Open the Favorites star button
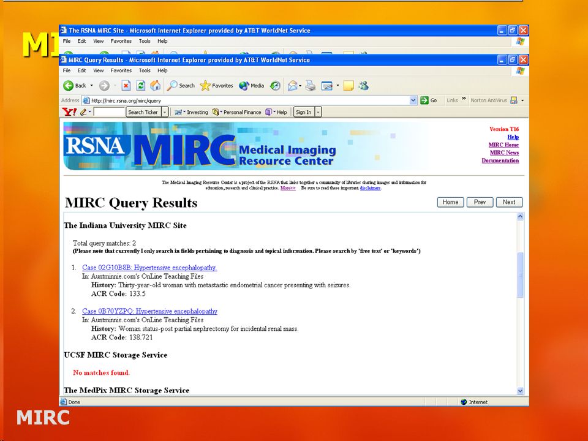 click(217, 86)
